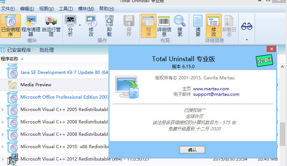
Task: Click the glasses view icon
Action: (247, 26)
